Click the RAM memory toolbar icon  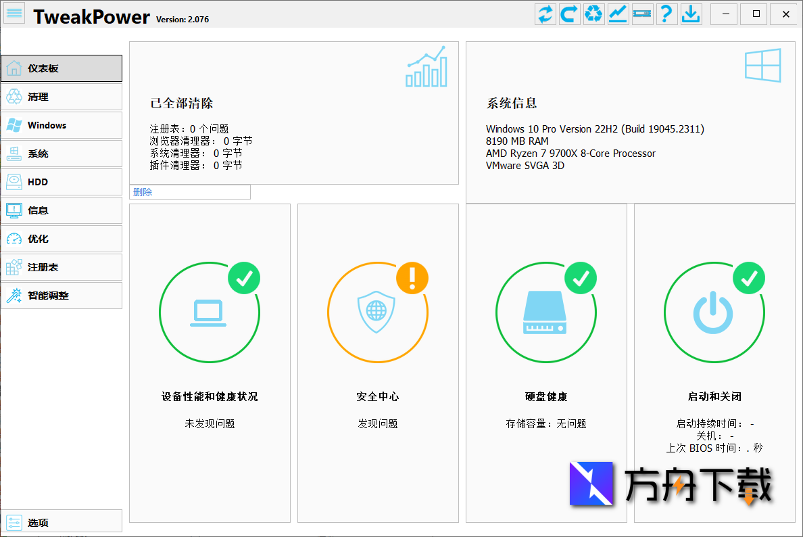[x=642, y=14]
